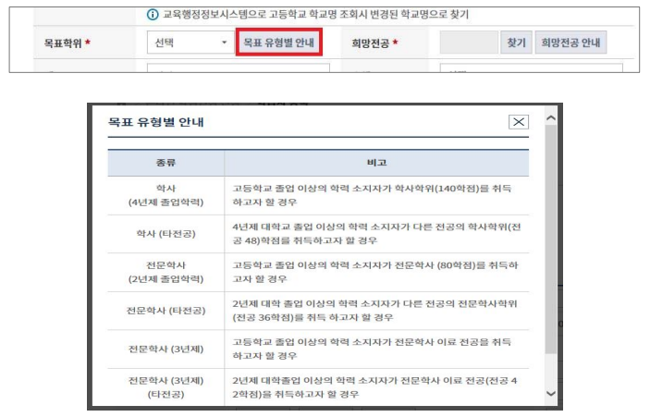650x417 pixels.
Task: Open the 목표학위 선택 dropdown
Action: (x=190, y=43)
